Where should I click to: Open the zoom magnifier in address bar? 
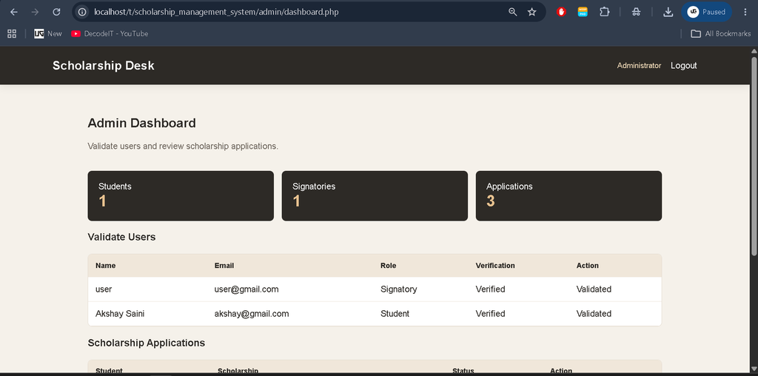[x=513, y=12]
